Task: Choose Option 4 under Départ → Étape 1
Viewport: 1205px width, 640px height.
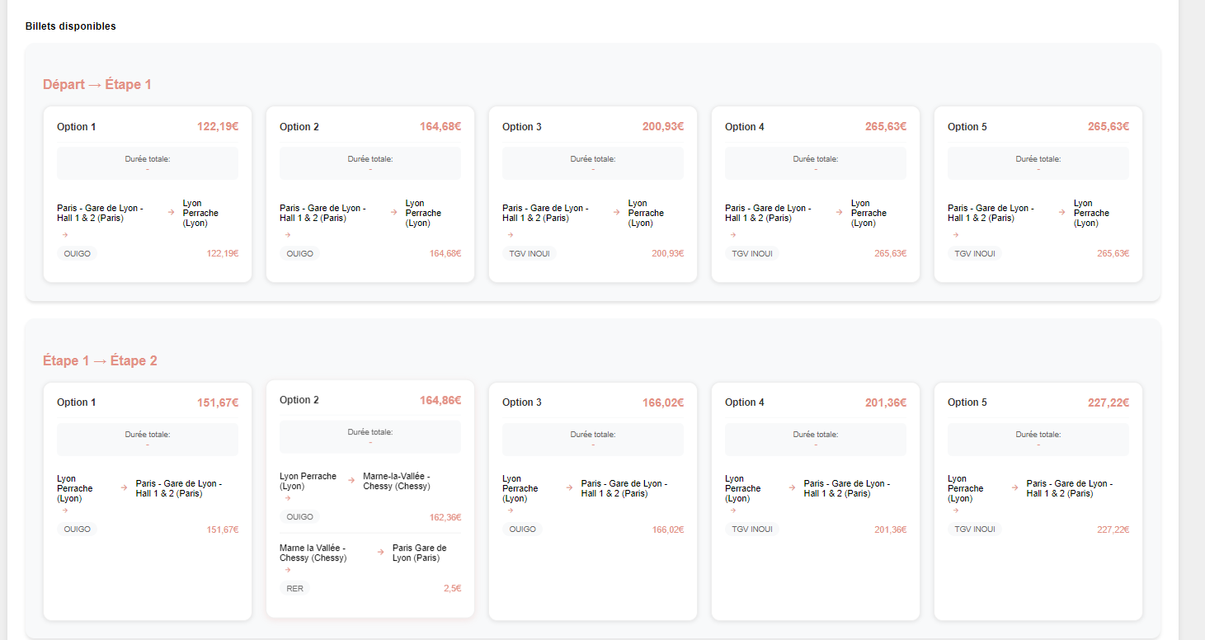Action: click(816, 194)
